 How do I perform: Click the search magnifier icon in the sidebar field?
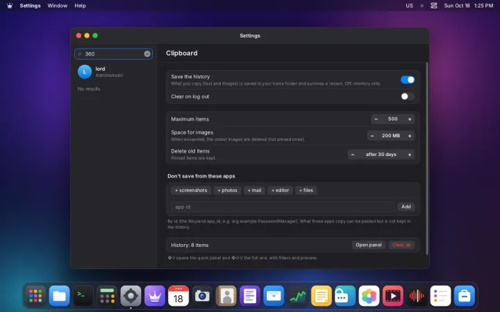pos(80,54)
